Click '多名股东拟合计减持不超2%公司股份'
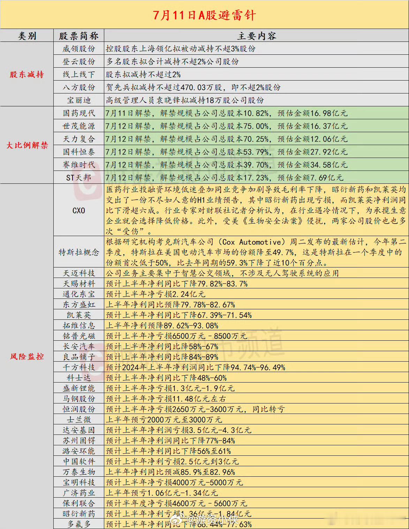 (172, 62)
